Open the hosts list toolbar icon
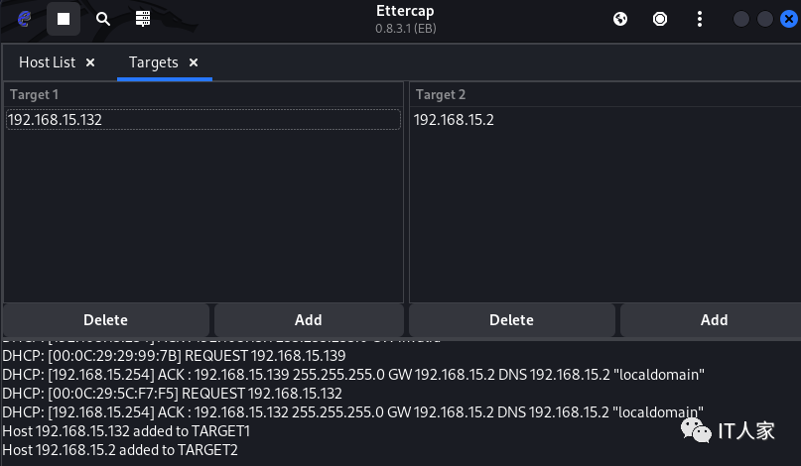 point(143,19)
